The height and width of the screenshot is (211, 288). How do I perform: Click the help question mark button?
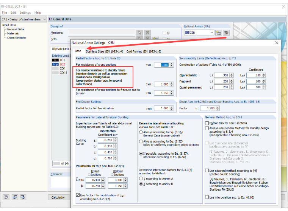point(6,197)
